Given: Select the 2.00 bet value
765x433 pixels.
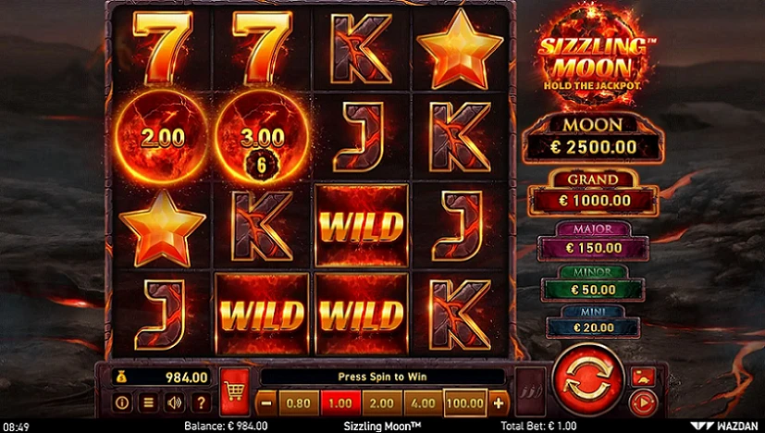Looking at the screenshot, I should coord(381,403).
